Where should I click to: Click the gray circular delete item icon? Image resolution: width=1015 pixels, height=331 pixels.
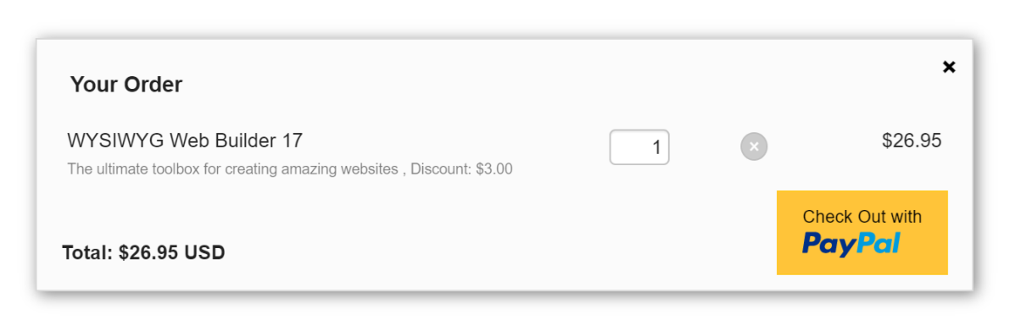(x=754, y=146)
